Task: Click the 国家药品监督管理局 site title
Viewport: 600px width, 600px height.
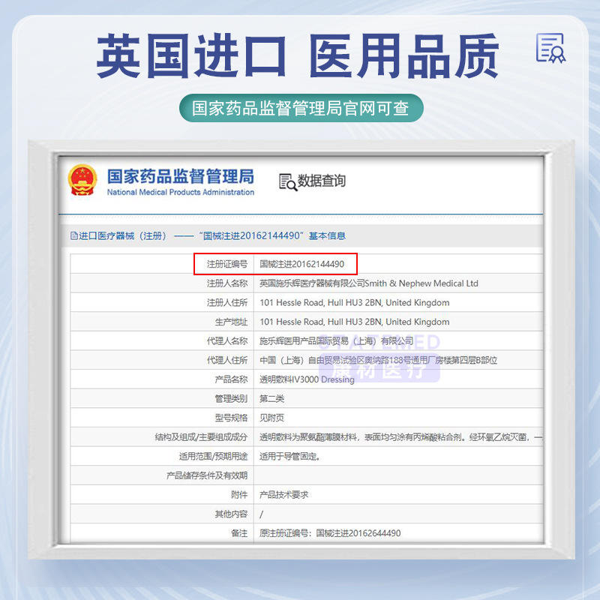Action: [x=180, y=176]
